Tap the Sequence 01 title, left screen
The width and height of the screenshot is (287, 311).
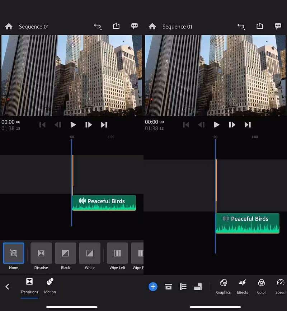click(x=34, y=27)
